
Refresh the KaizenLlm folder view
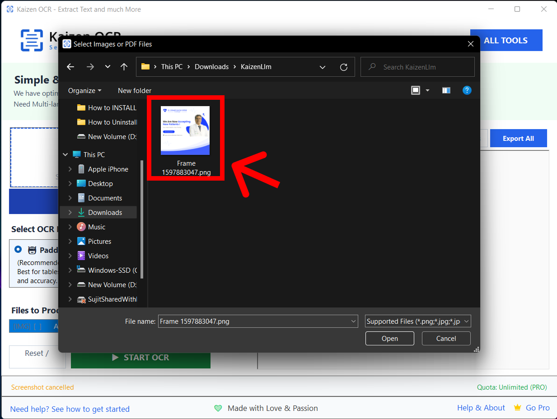pos(344,67)
